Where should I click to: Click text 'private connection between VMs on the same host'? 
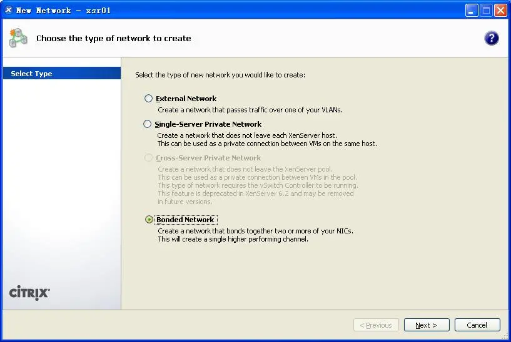coord(300,144)
